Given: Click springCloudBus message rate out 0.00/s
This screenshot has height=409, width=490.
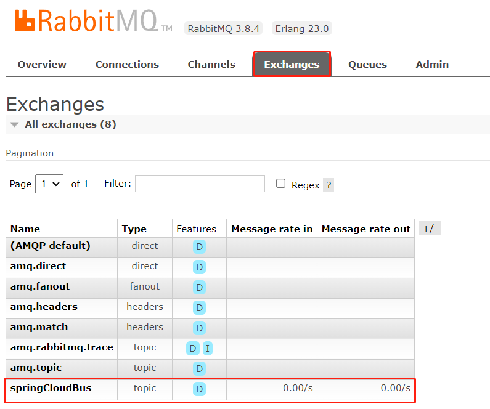Looking at the screenshot, I should 395,388.
